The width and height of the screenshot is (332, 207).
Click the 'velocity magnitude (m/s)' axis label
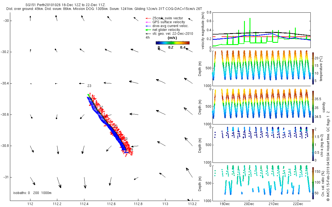pyautogui.click(x=203, y=31)
